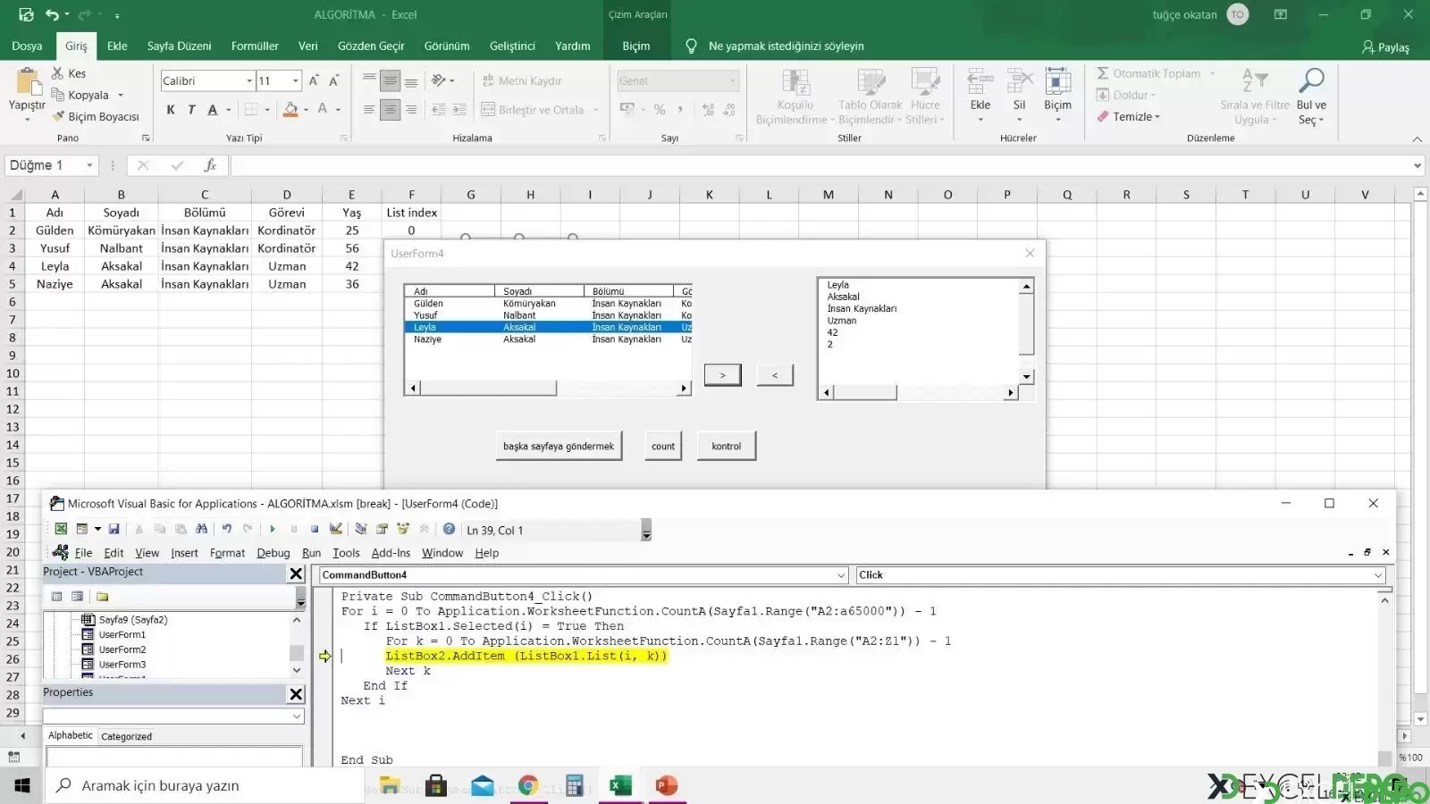The image size is (1430, 804).
Task: Click Increase Font Size icon in Excel ribbon
Action: click(x=314, y=80)
